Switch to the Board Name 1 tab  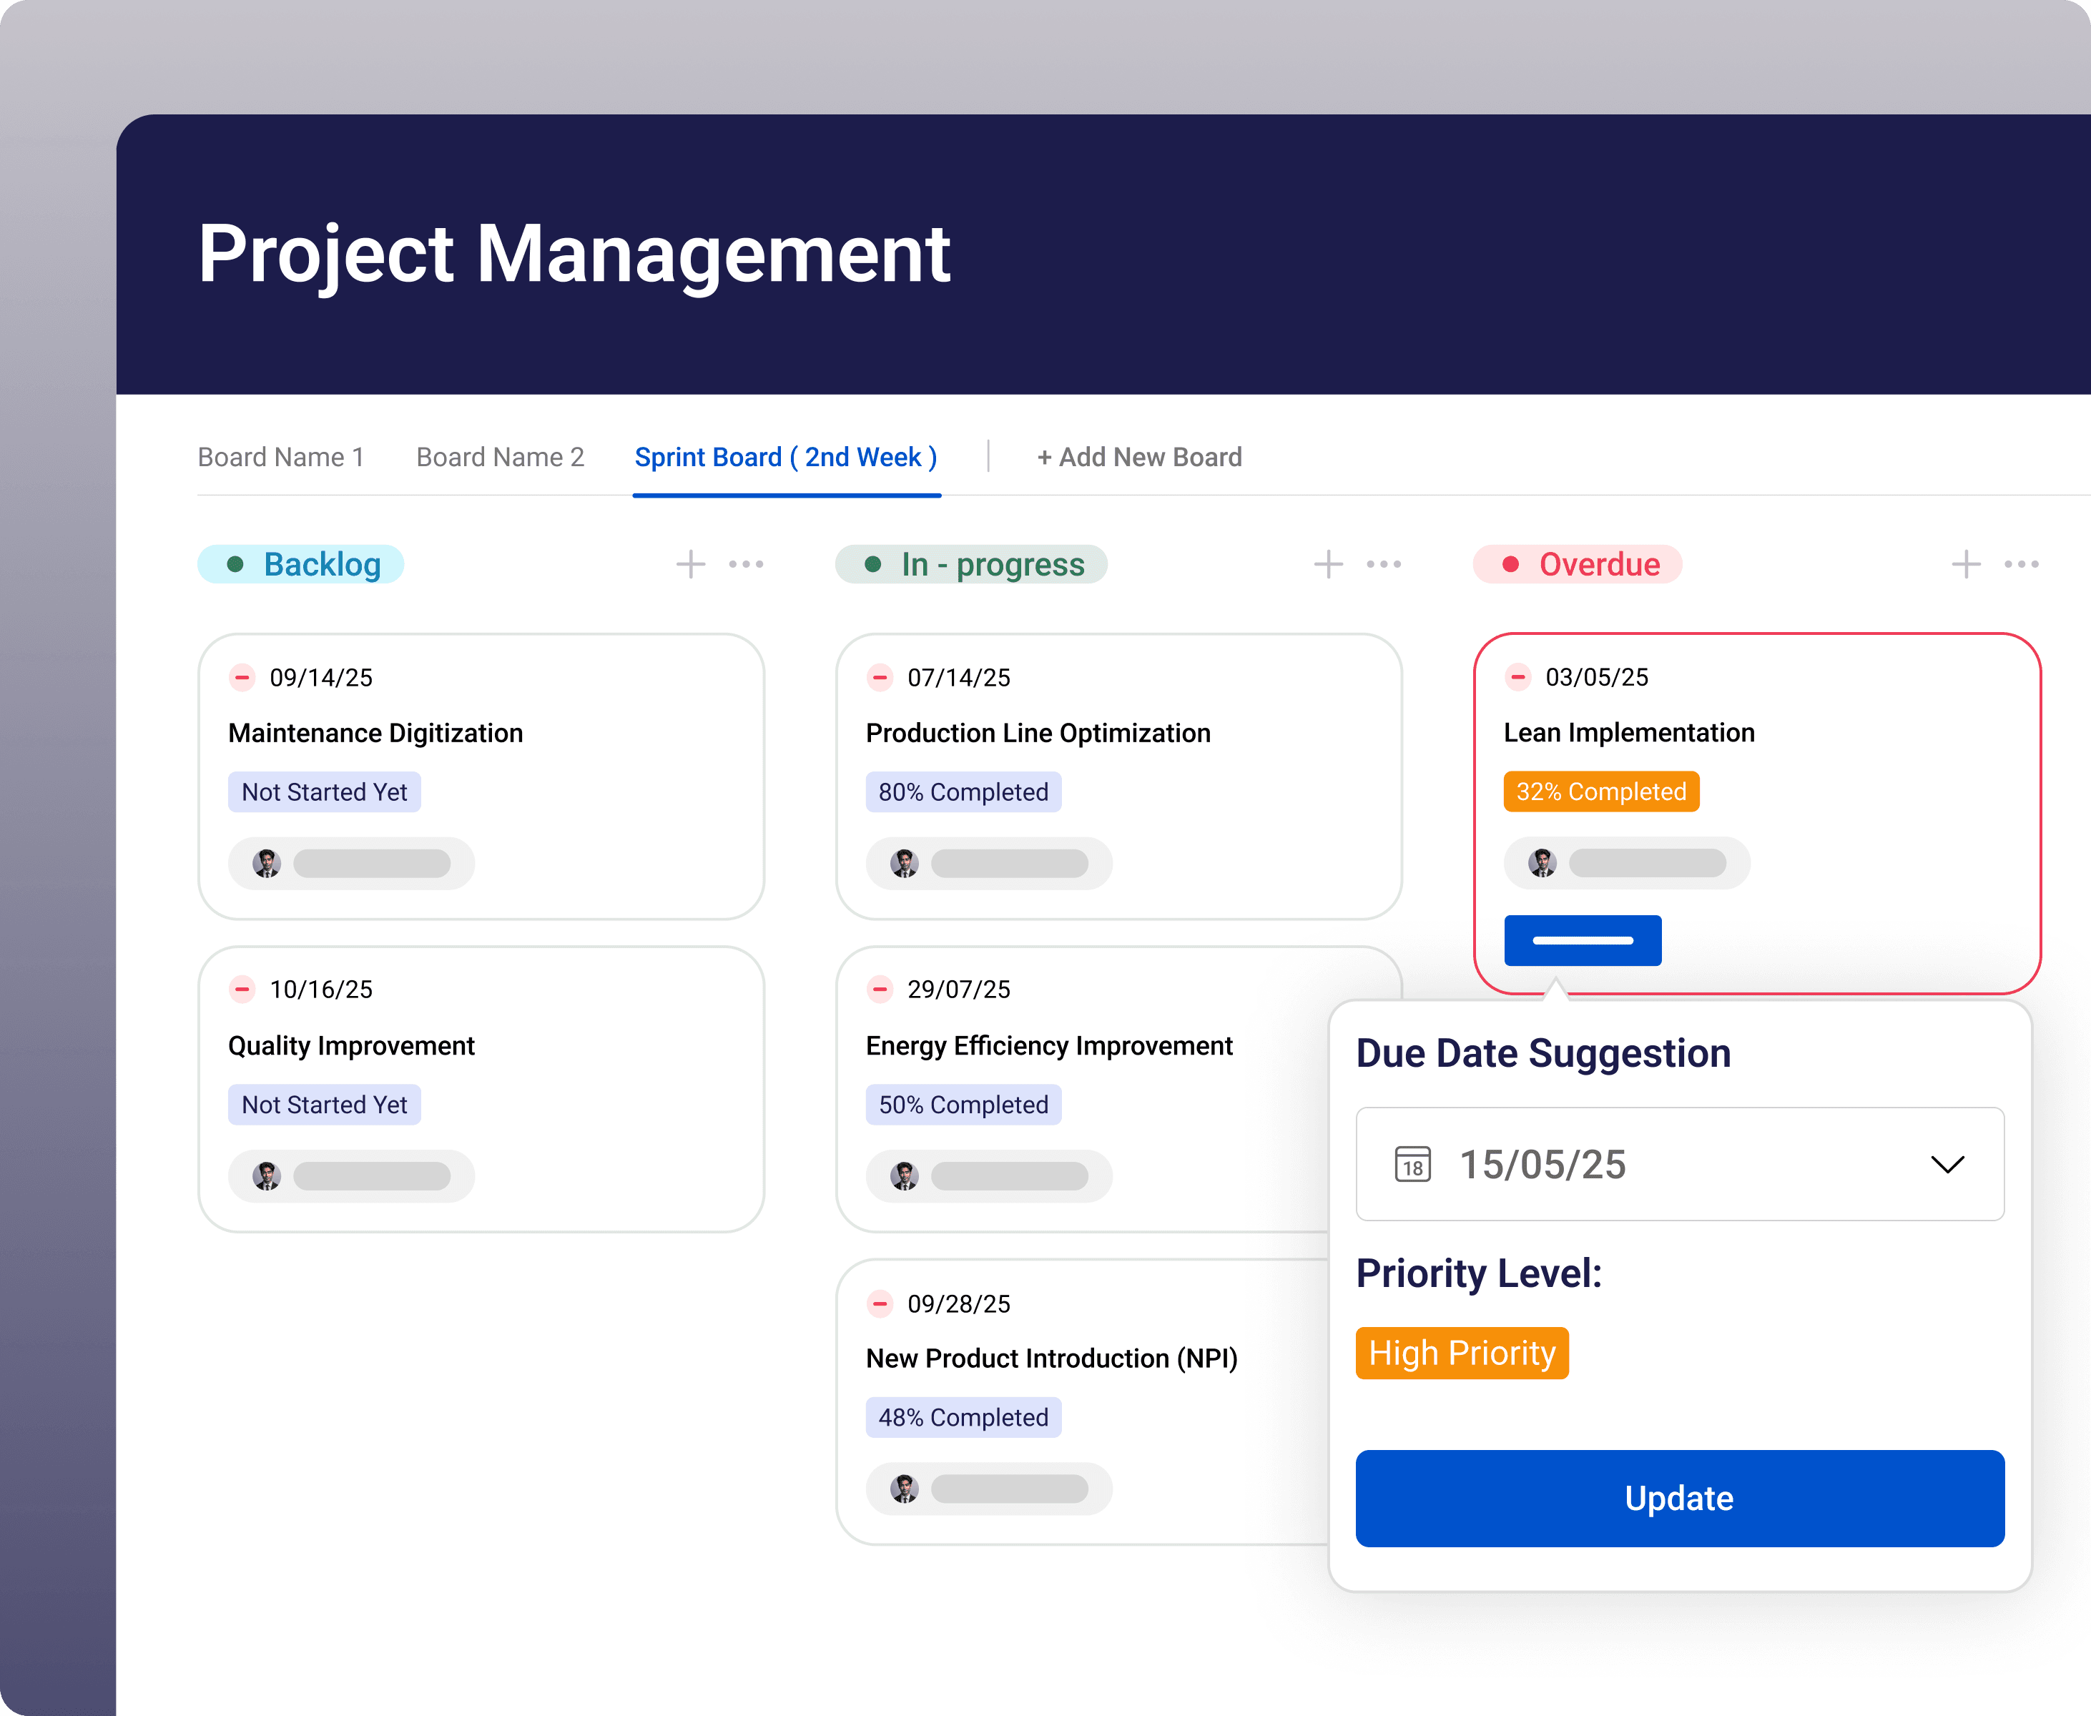[281, 457]
